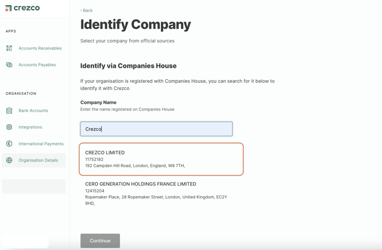Screen dimensions: 382x250
Task: Click the International Payments euro icon
Action: 9,143
